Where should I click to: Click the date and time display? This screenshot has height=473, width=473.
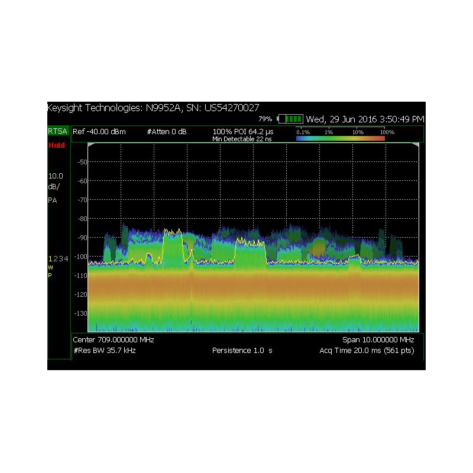(x=365, y=119)
